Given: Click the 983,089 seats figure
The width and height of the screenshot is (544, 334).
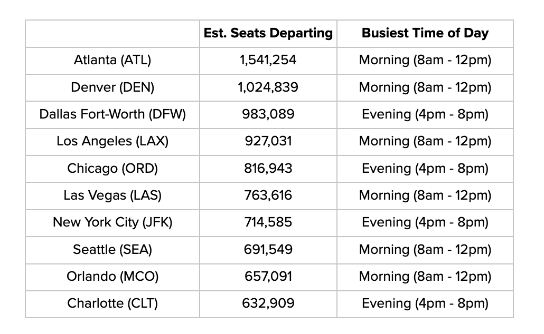Looking at the screenshot, I should coord(268,114).
